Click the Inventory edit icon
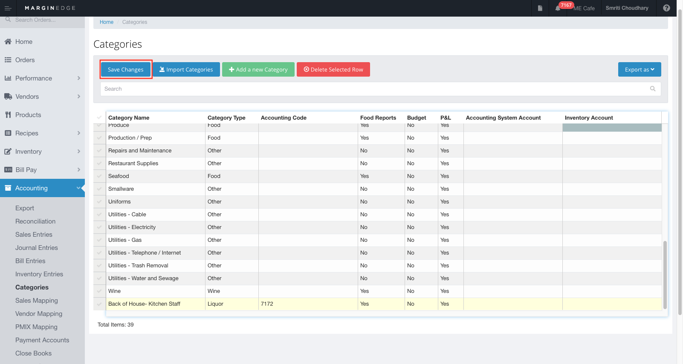Screen dimensions: 683x364 pos(8,152)
